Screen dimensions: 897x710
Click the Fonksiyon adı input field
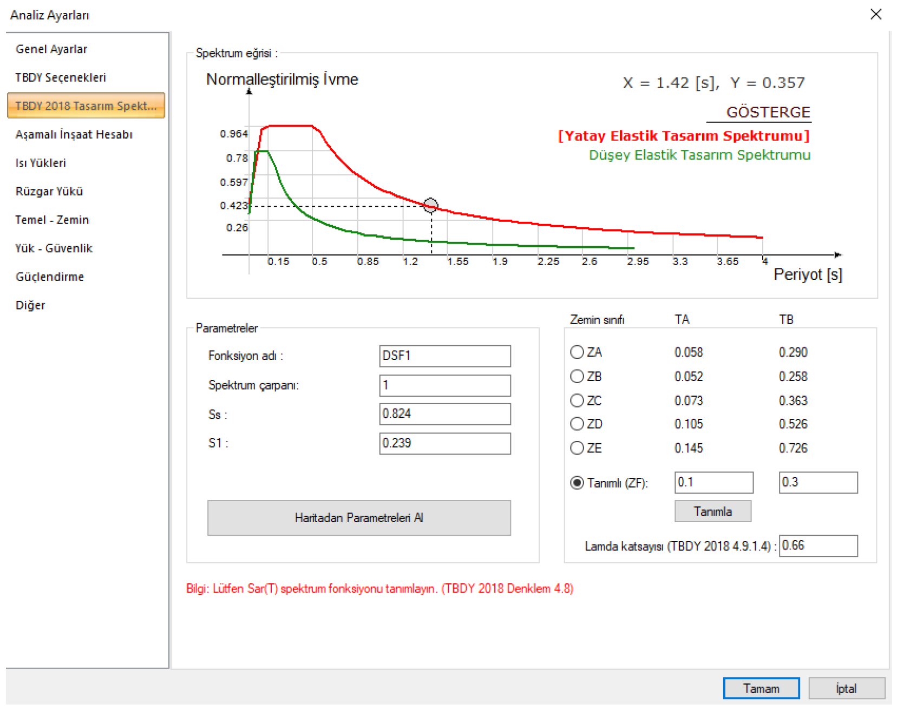click(x=445, y=356)
